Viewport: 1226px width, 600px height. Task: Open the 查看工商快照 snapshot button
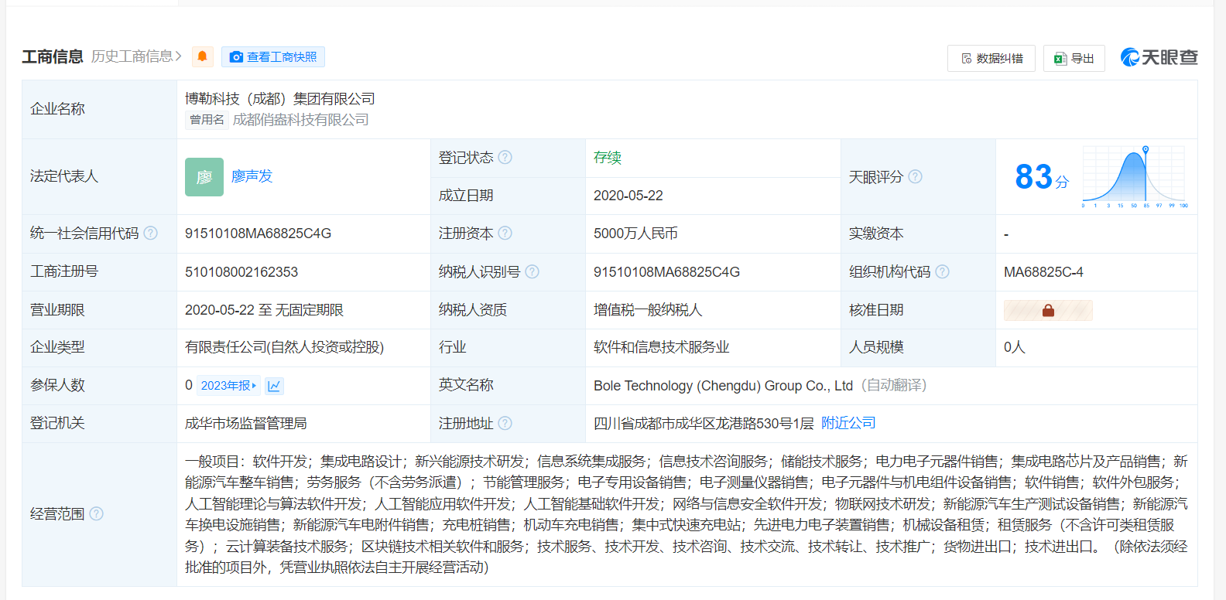[x=273, y=56]
